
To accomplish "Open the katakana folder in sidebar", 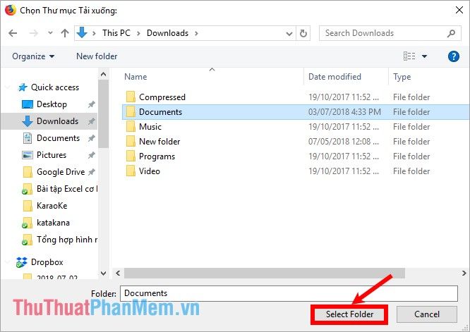I will [x=53, y=223].
